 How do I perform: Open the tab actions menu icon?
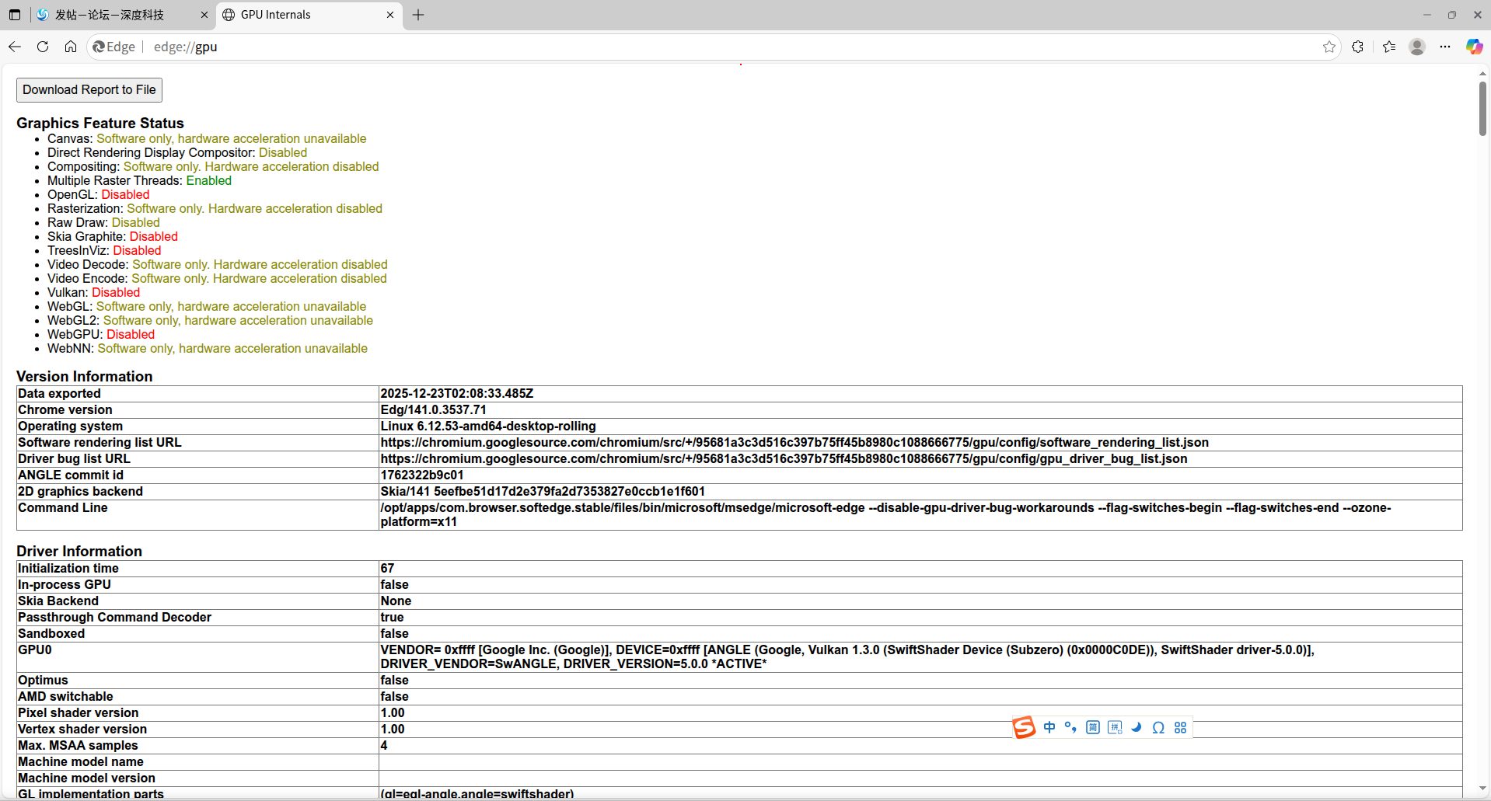(15, 15)
